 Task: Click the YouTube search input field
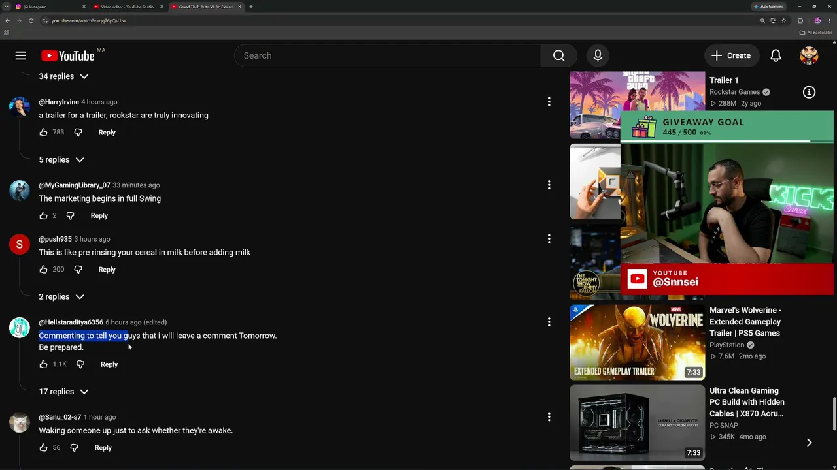[x=387, y=55]
